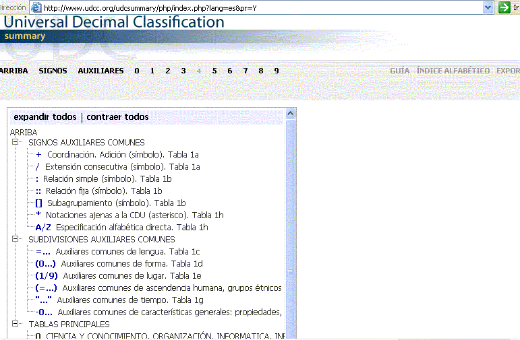The width and height of the screenshot is (520, 340).
Task: Collapse the SUBDIVISIONES AUXILIARES COMUNES node
Action: coord(14,239)
